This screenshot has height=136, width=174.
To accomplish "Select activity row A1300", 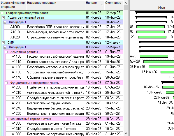I will point(65,123).
